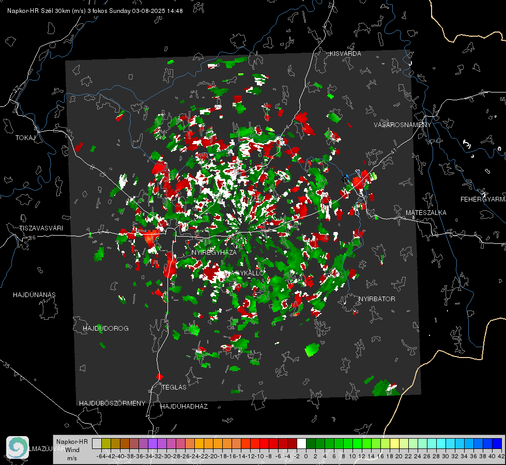This screenshot has width=506, height=465.
Task: Click the road number 35 label
Action: 7,365
